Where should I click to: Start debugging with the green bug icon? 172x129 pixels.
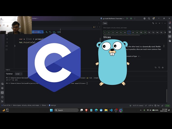131,19
